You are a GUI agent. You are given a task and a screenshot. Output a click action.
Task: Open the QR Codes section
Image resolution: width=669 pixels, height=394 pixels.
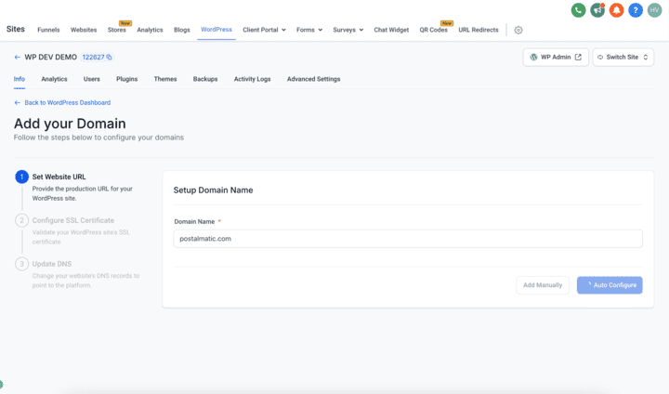tap(434, 30)
